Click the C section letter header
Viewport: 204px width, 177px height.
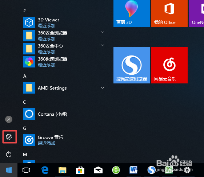[x=25, y=102]
